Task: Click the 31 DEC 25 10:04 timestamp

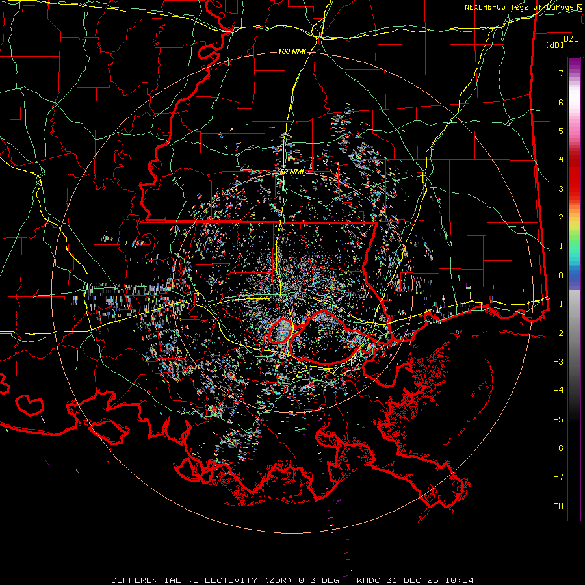Action: pyautogui.click(x=429, y=580)
